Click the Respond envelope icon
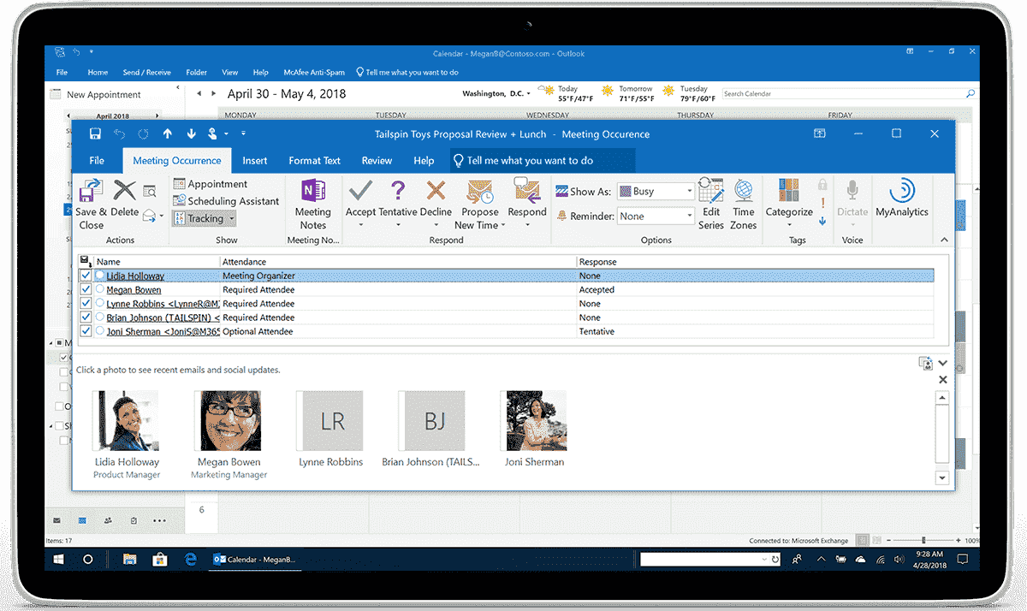1027x611 pixels. click(x=526, y=190)
